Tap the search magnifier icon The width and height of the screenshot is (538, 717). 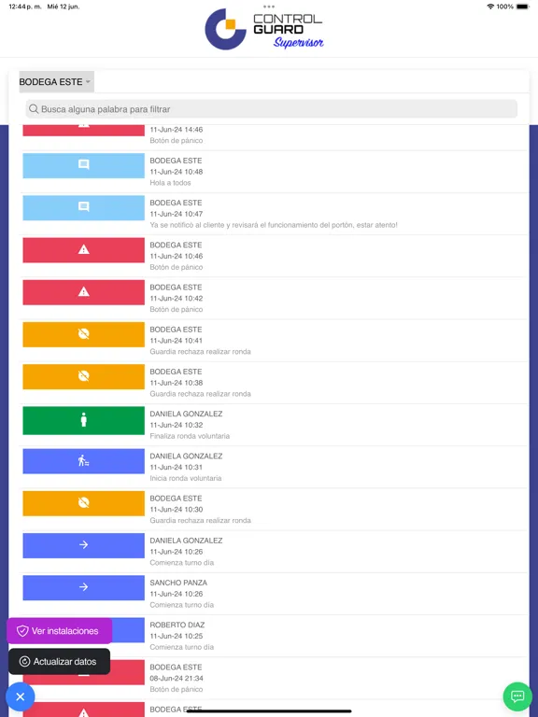[x=34, y=109]
